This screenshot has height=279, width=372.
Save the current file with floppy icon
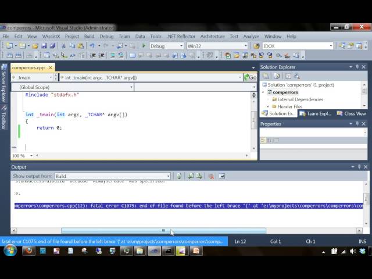point(44,45)
